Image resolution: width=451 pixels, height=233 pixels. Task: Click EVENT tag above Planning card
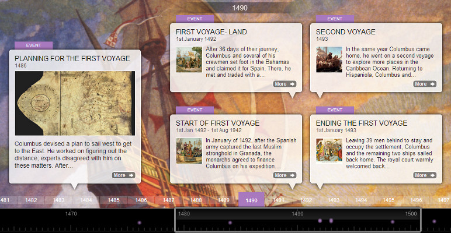[34, 45]
